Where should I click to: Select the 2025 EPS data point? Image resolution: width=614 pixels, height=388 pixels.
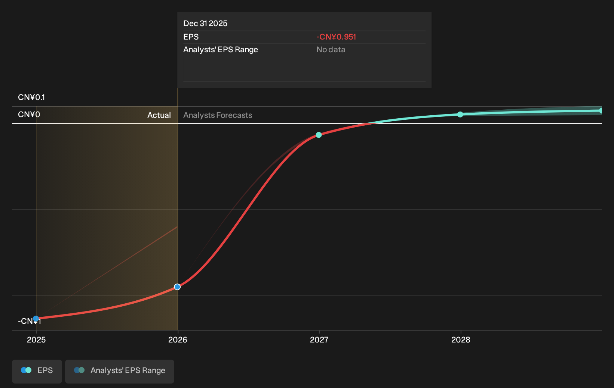tap(36, 319)
